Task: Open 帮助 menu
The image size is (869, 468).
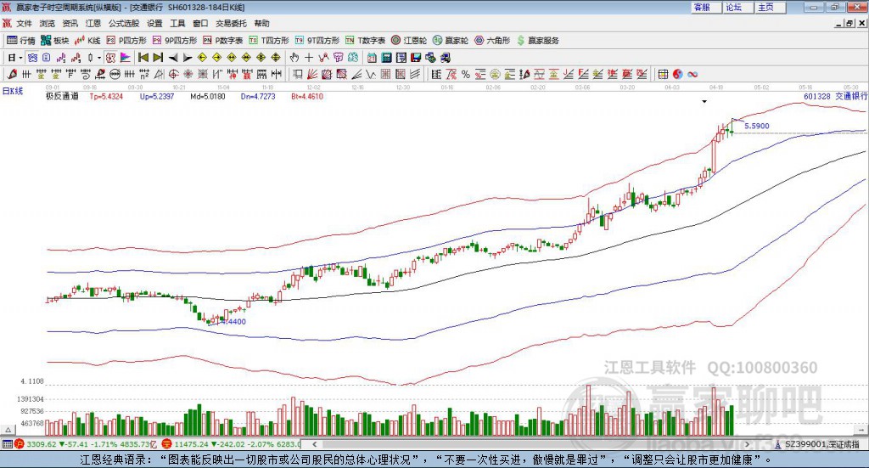Action: 261,23
